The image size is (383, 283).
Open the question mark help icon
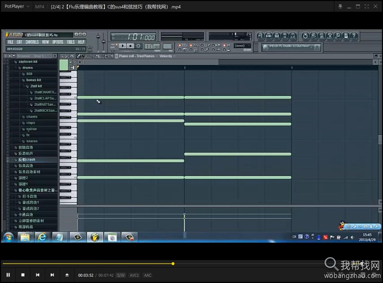[354, 37]
